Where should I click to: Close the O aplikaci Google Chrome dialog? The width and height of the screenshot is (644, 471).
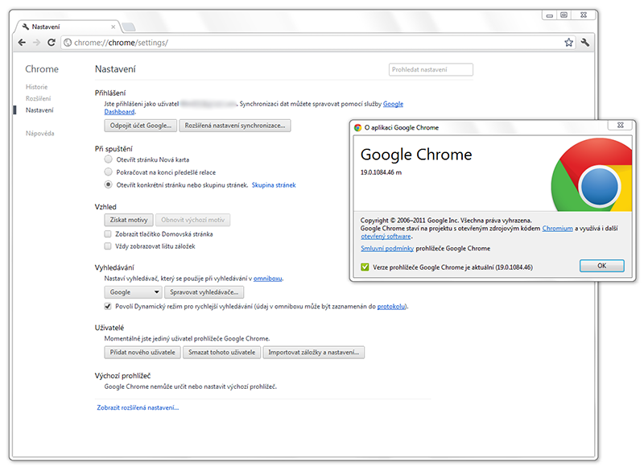click(621, 126)
